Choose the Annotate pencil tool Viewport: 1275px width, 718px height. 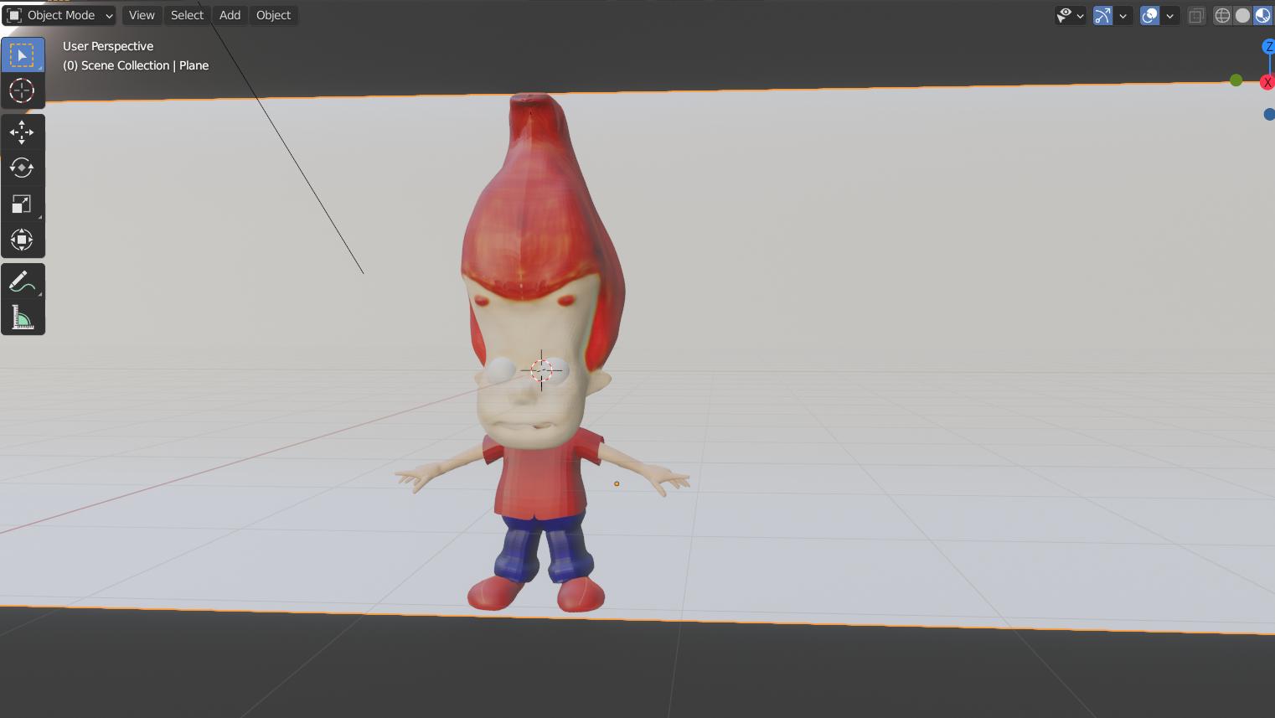(x=22, y=282)
